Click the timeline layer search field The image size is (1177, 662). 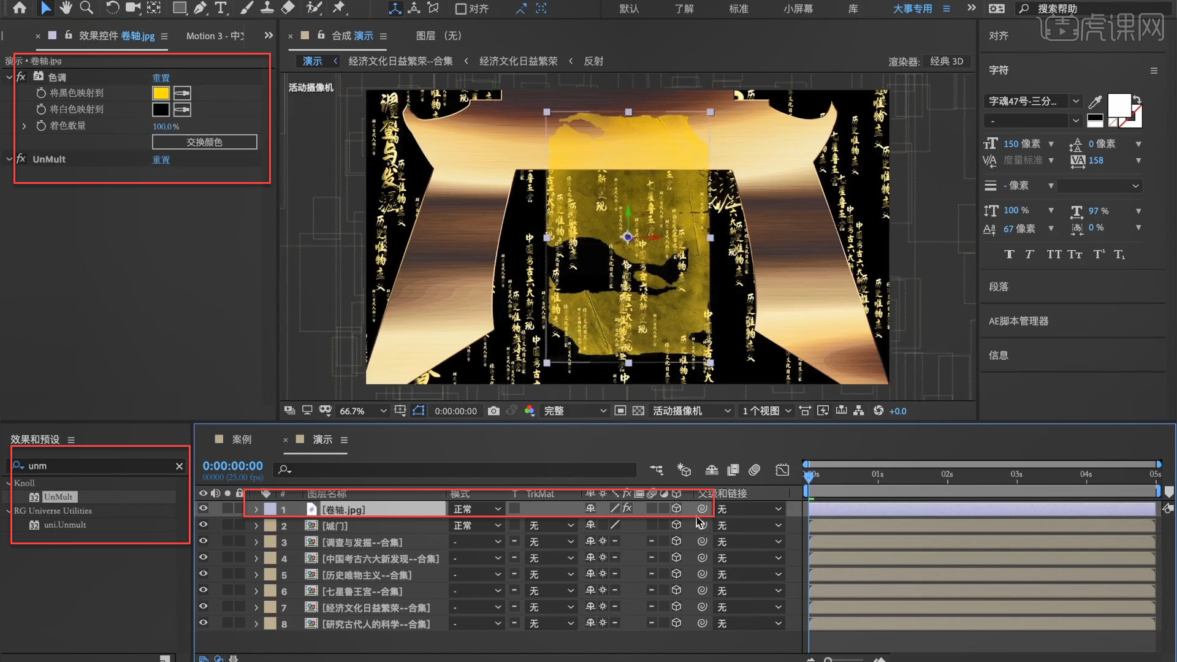455,470
